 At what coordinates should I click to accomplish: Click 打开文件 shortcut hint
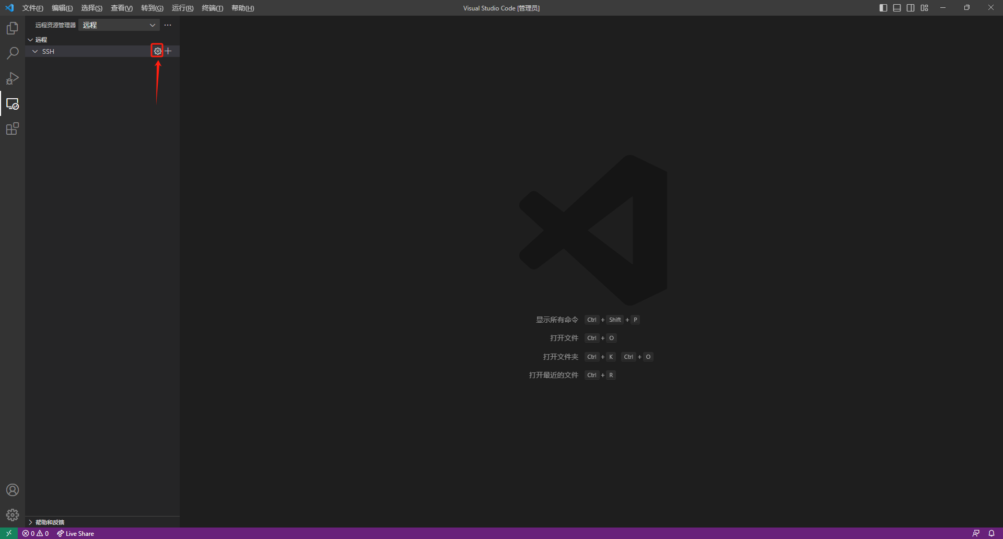pos(564,338)
